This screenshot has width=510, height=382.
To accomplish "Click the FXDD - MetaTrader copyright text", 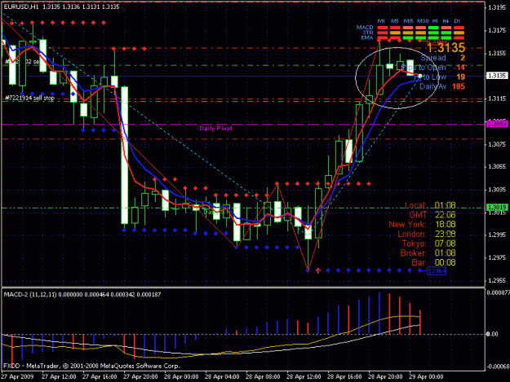I will click(x=91, y=366).
